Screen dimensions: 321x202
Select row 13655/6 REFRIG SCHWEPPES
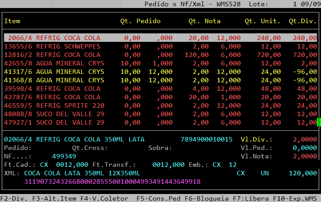160,46
